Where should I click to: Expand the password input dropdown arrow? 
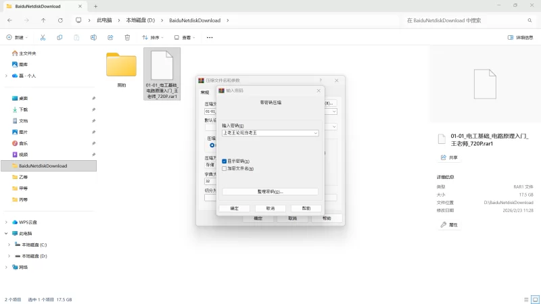point(315,133)
